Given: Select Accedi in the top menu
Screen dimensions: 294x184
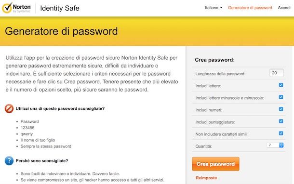Looking at the screenshot, I should pyautogui.click(x=284, y=8).
